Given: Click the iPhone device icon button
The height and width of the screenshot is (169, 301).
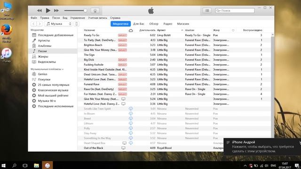Looking at the screenshot, I should [76, 24].
